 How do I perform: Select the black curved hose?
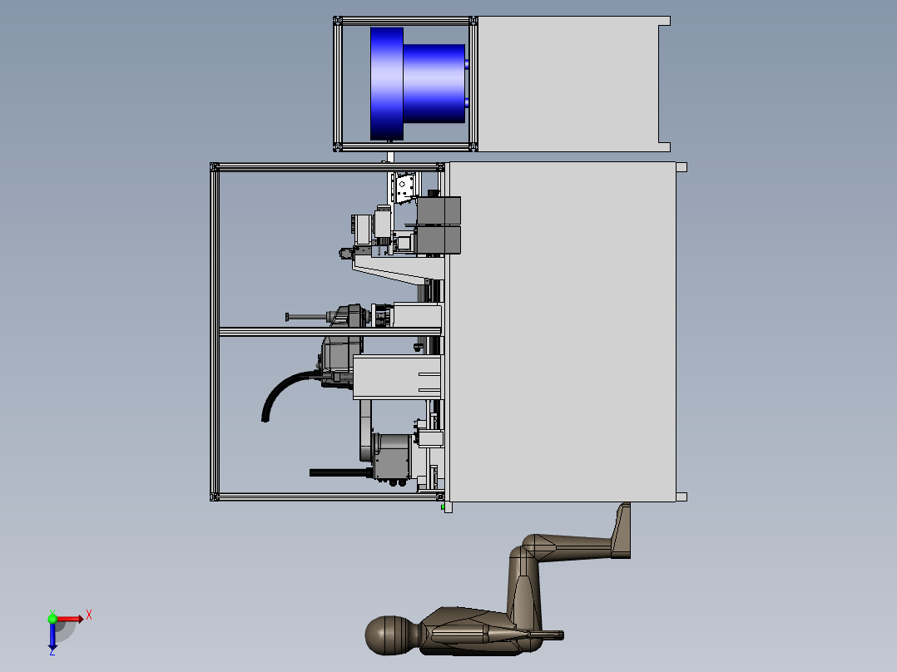(289, 393)
